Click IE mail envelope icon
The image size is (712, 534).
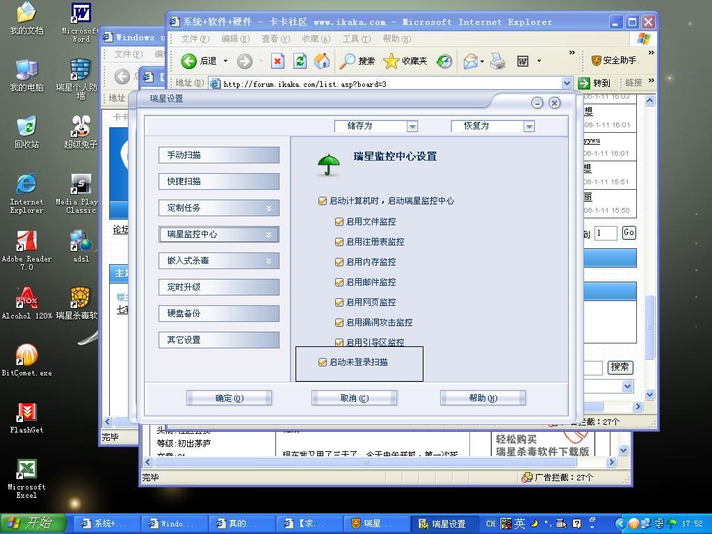coord(471,61)
